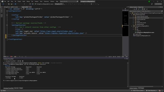Click the split editor icon above the scrollbar

coord(125,9)
